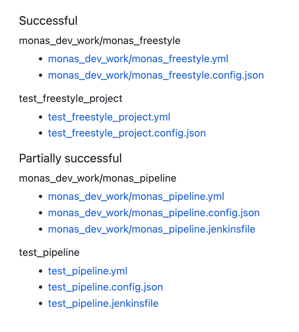The height and width of the screenshot is (332, 299).
Task: Click the bullet beside test_freestyle_project.config.json
Action: pos(41,133)
